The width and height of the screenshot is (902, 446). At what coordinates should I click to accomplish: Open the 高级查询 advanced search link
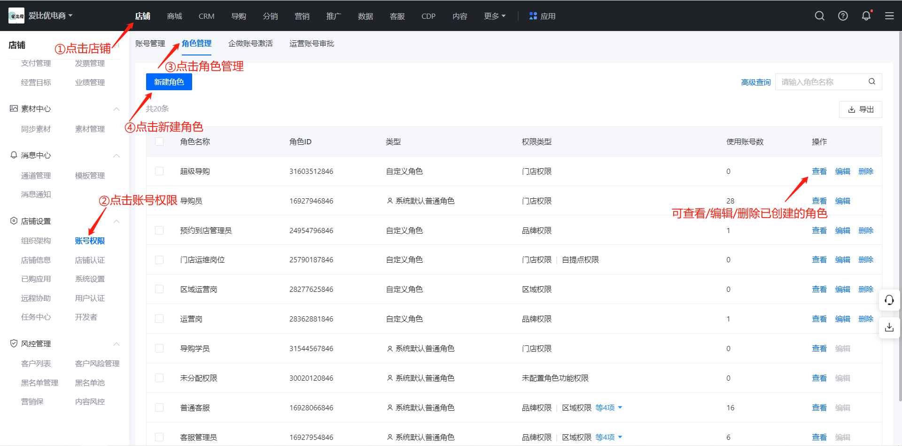point(756,82)
